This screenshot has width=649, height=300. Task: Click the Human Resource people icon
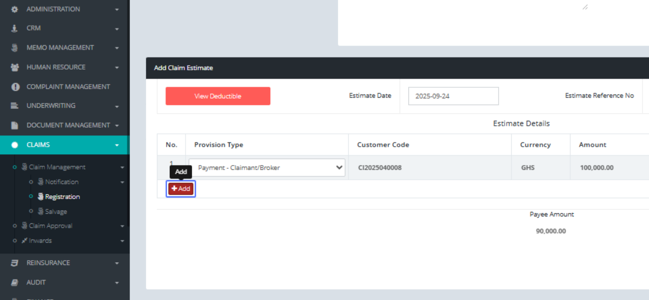15,67
